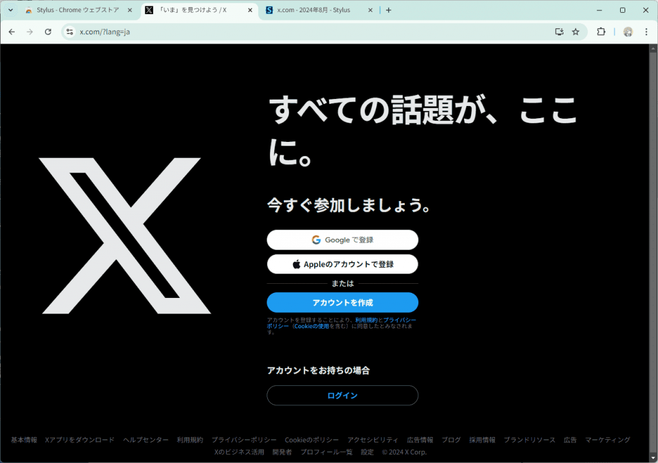Bookmark this page with the star icon
This screenshot has width=658, height=463.
[x=576, y=32]
